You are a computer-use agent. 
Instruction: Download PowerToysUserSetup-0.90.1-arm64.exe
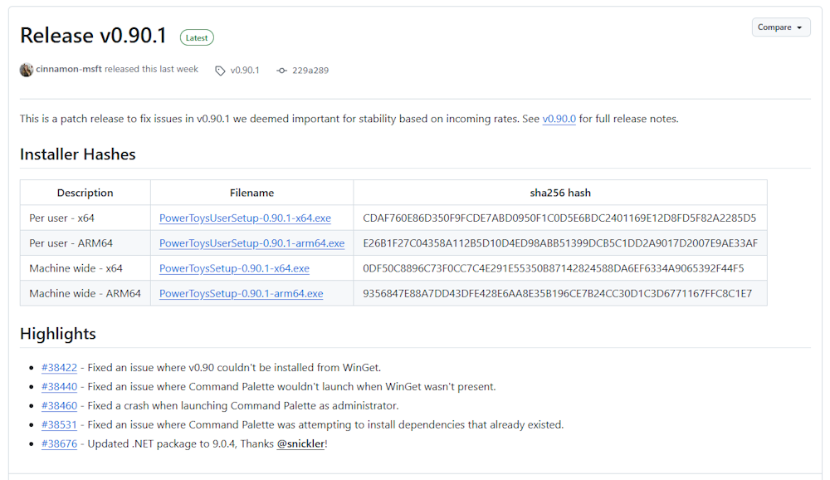point(252,243)
